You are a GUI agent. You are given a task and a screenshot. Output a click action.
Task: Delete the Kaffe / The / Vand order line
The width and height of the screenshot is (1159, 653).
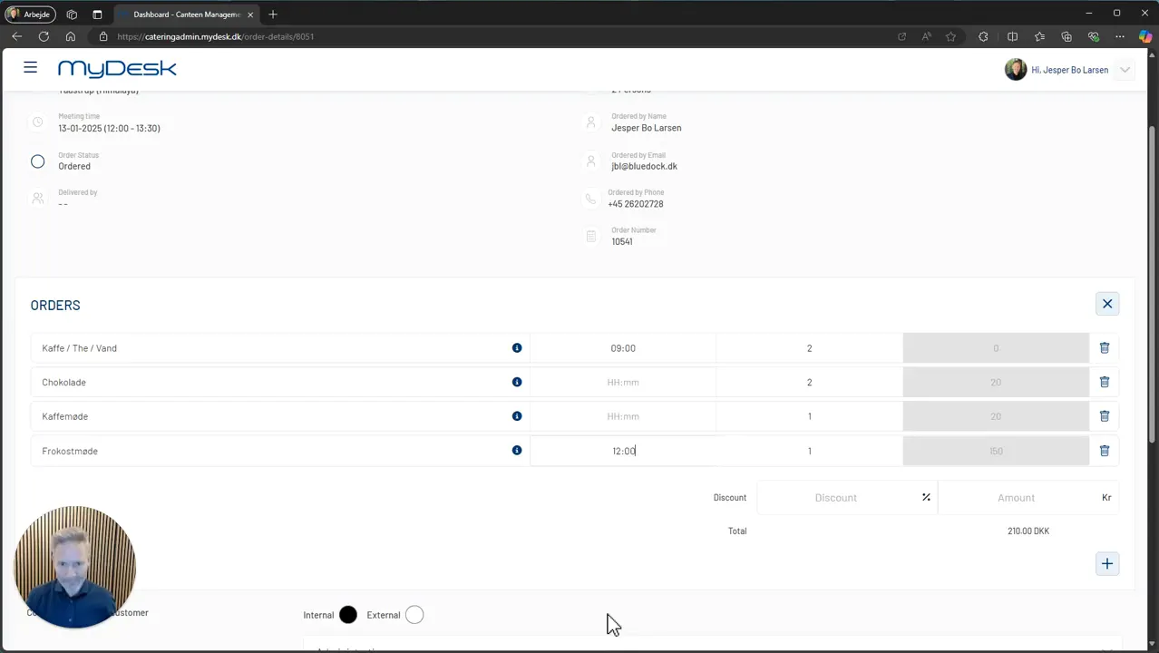point(1105,348)
